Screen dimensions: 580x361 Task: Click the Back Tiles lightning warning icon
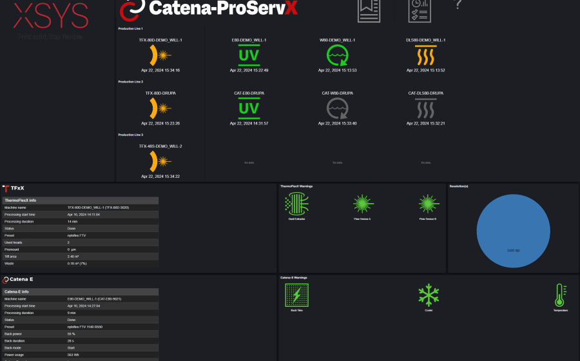click(296, 295)
